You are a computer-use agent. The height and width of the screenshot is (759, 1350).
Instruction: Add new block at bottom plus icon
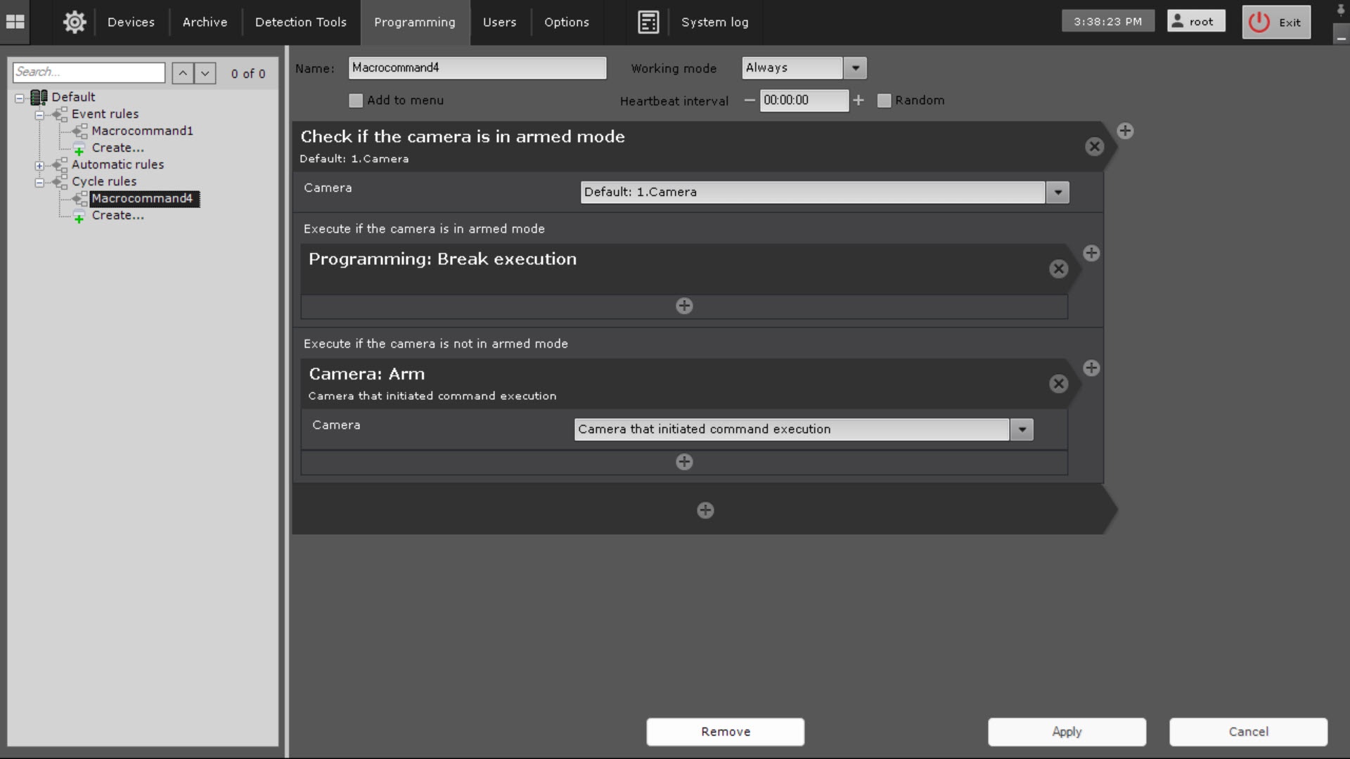pyautogui.click(x=705, y=510)
